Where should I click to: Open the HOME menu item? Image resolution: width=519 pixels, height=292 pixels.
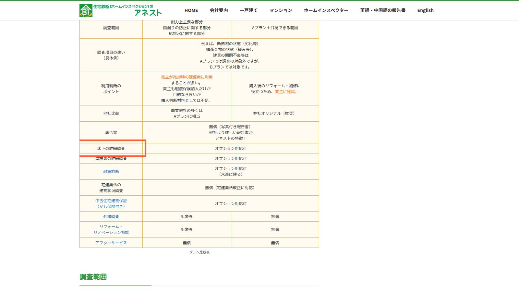coord(191,10)
